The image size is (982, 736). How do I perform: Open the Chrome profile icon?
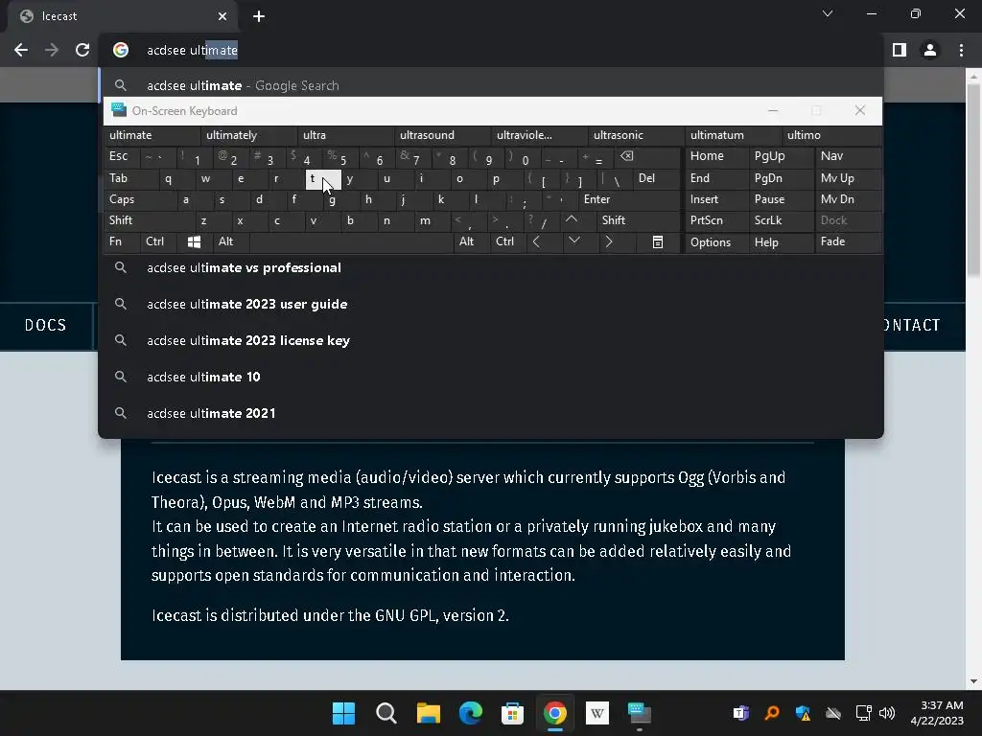930,50
